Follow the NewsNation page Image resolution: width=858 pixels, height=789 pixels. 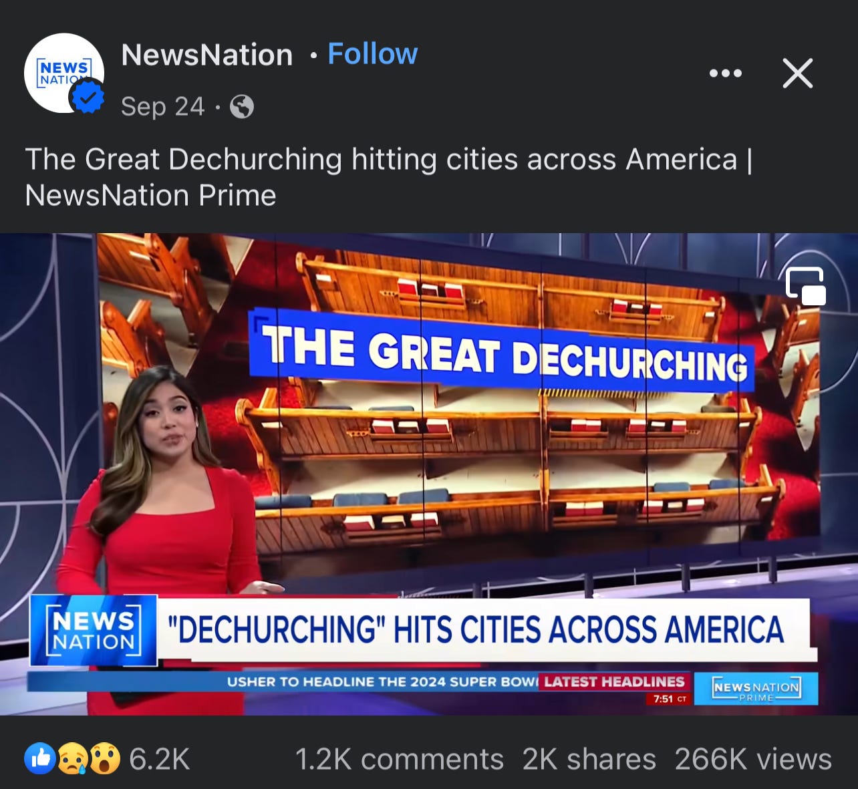click(372, 54)
